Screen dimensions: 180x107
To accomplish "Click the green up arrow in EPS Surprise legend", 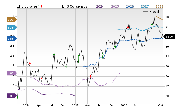I will [39, 6].
